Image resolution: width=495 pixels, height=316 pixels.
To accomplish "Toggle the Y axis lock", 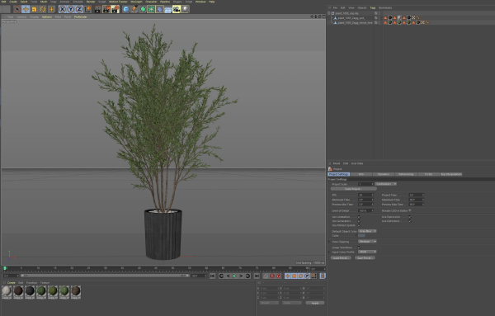I will [71, 9].
